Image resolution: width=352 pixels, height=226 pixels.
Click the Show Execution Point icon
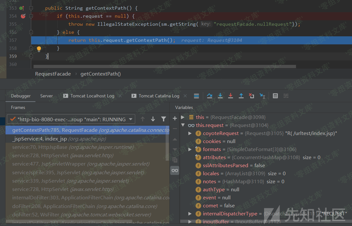coord(196,96)
